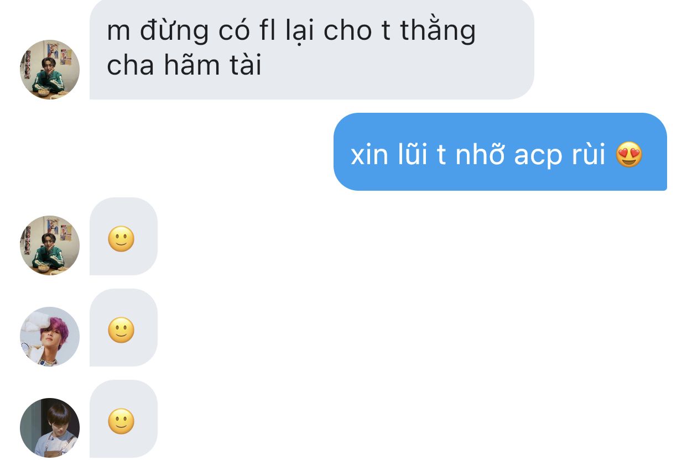Image resolution: width=687 pixels, height=471 pixels.
Task: Select the gray message starting "m đừng có fl"
Action: (x=312, y=49)
